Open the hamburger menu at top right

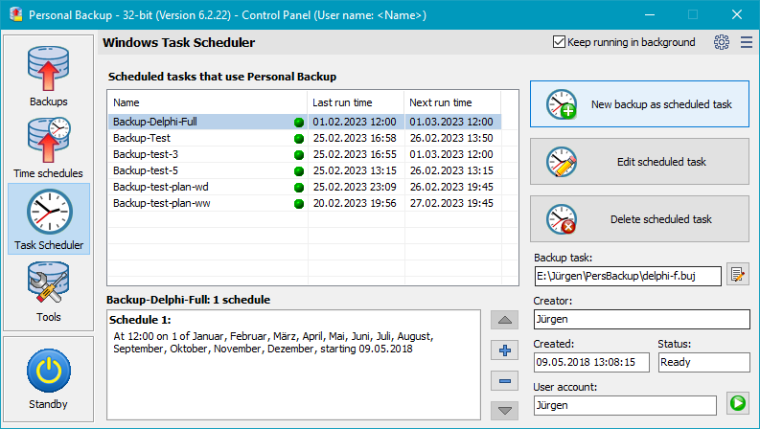pos(747,42)
